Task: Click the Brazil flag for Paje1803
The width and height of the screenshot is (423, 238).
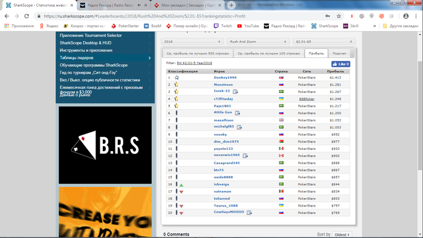Action: click(x=281, y=106)
